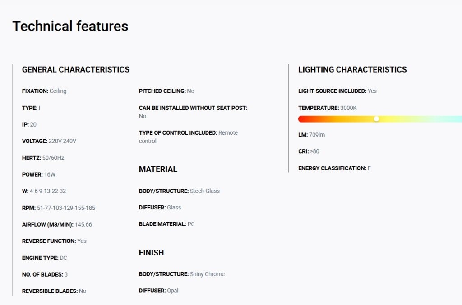Select the General Characteristics heading
The height and width of the screenshot is (305, 462).
pyautogui.click(x=76, y=69)
